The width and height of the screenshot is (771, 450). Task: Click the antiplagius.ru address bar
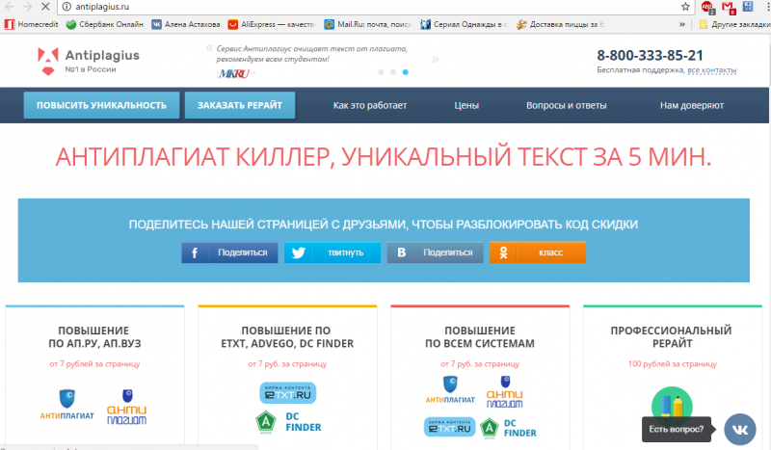pyautogui.click(x=374, y=7)
